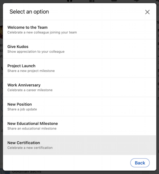Open the New Educational Milestone option
Image resolution: width=159 pixels, height=174 pixels.
(33, 124)
